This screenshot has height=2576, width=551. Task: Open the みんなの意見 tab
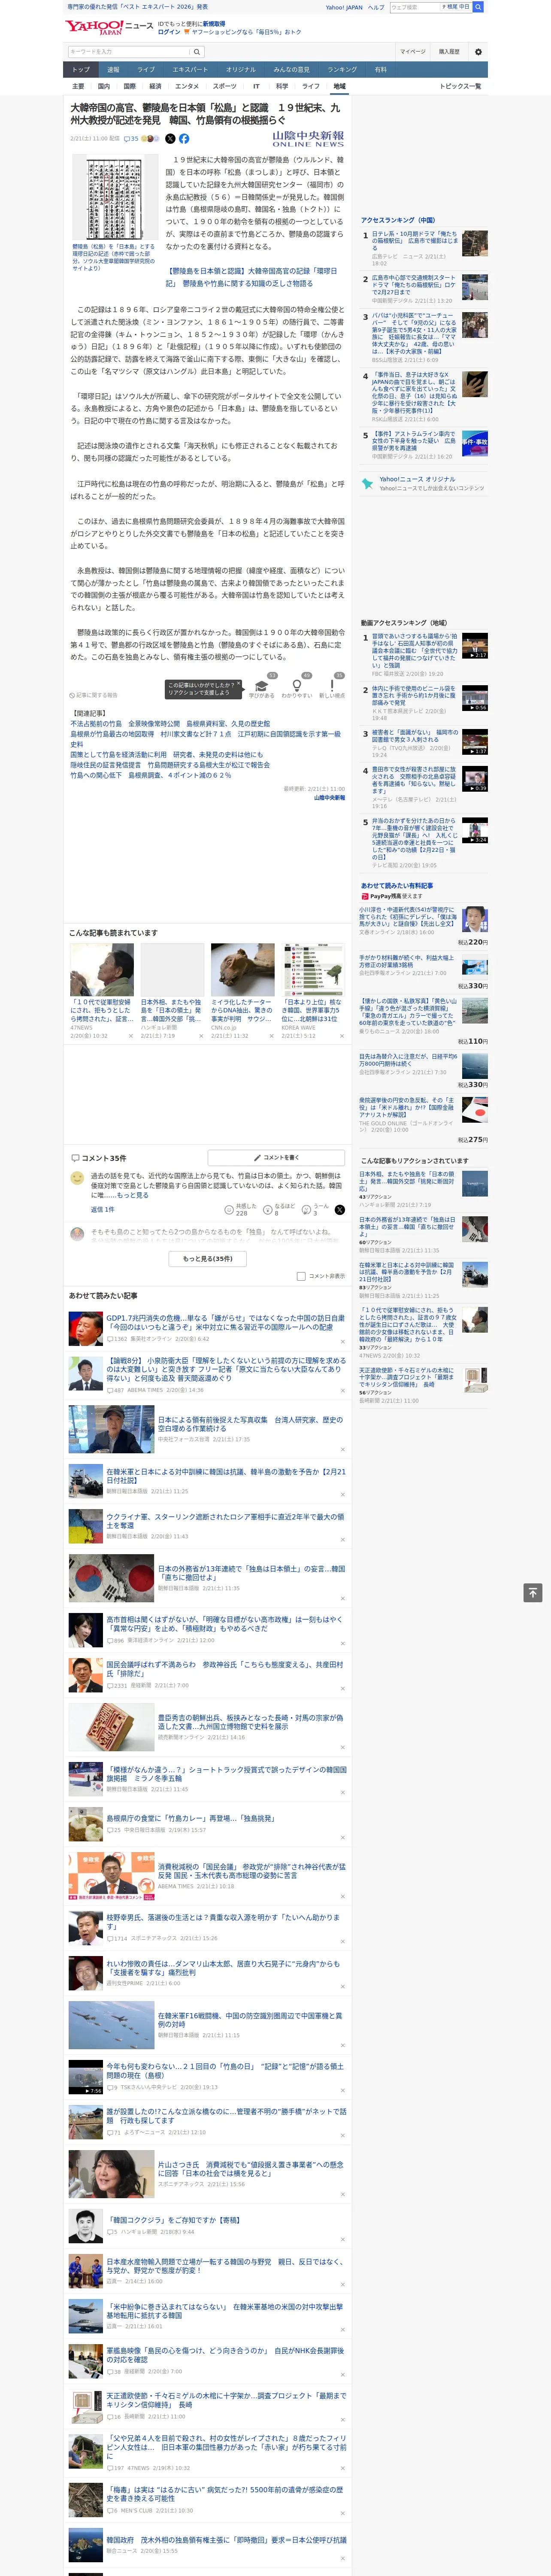(x=292, y=69)
